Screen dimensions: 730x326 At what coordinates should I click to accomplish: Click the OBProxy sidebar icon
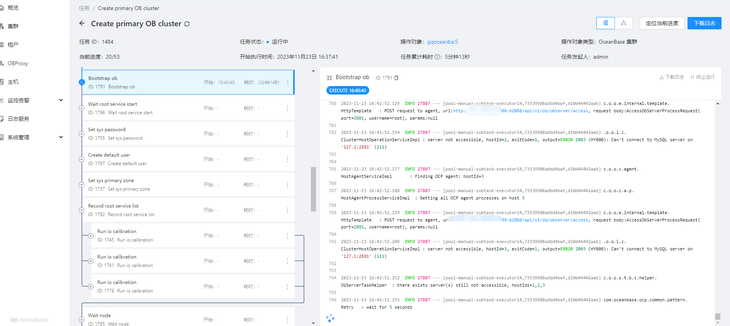pyautogui.click(x=2, y=63)
